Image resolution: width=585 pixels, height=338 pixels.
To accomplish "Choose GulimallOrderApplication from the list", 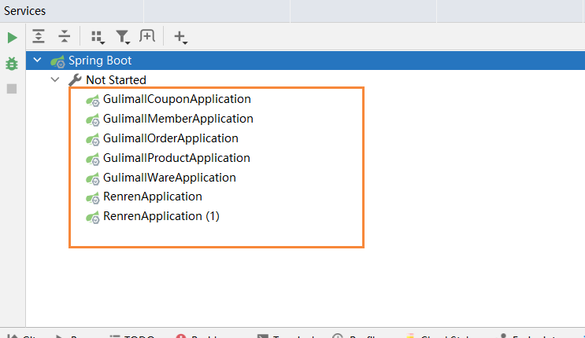I will click(x=170, y=138).
